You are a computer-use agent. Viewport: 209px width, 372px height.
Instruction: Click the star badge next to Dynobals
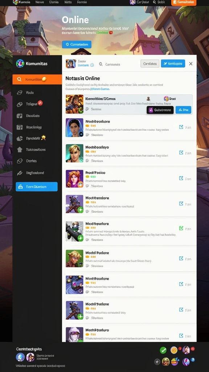tap(44, 137)
